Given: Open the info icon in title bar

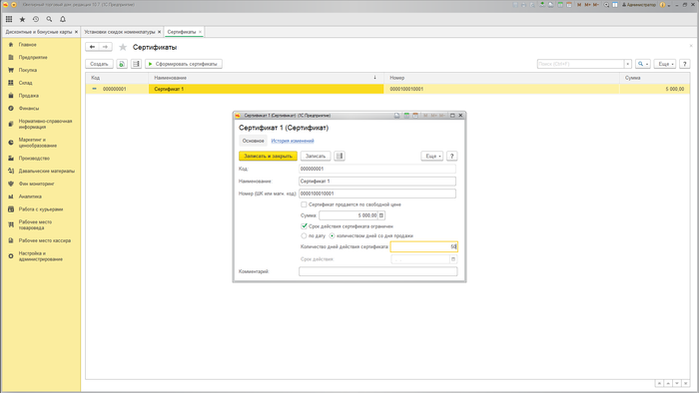Looking at the screenshot, I should (662, 4).
